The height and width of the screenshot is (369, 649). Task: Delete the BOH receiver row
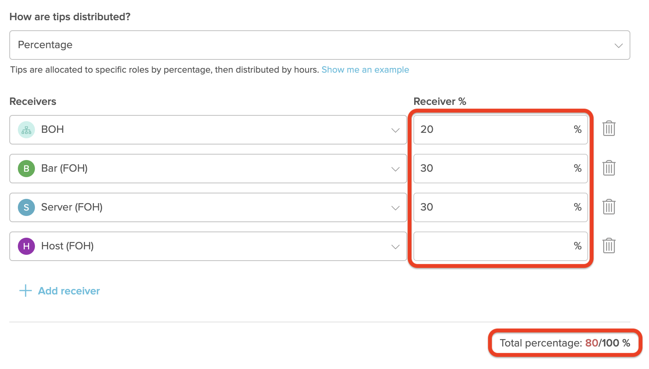(609, 129)
